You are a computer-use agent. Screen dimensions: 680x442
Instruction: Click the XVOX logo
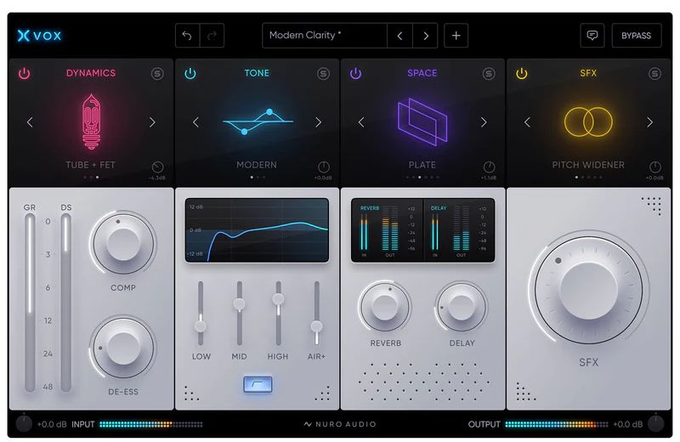tap(39, 36)
